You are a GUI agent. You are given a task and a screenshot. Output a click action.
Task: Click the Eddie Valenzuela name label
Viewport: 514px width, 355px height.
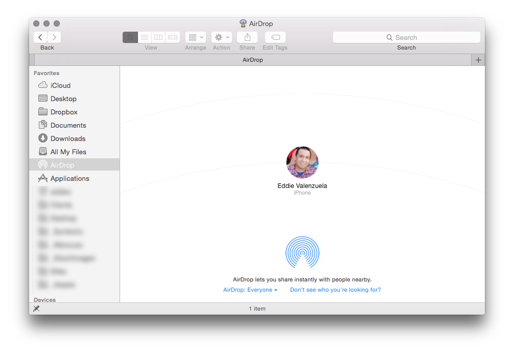pos(302,186)
